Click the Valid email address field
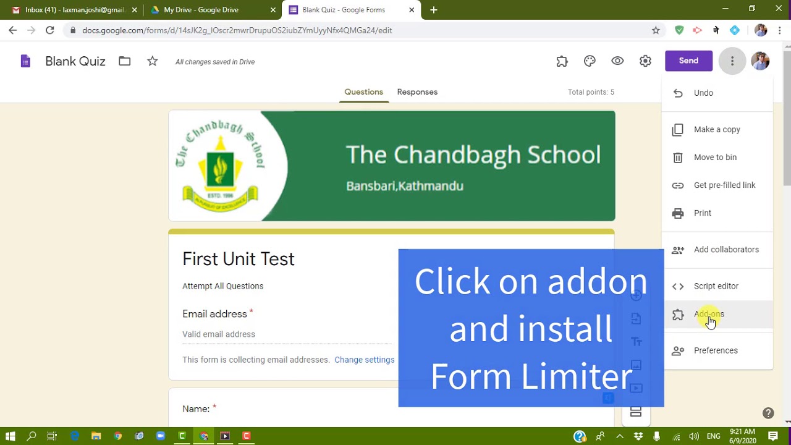This screenshot has width=791, height=445. (287, 334)
